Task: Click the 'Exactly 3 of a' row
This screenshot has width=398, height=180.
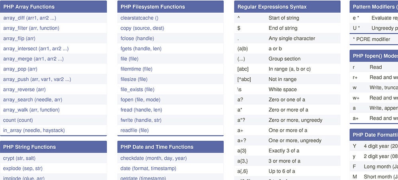Action: (287, 151)
